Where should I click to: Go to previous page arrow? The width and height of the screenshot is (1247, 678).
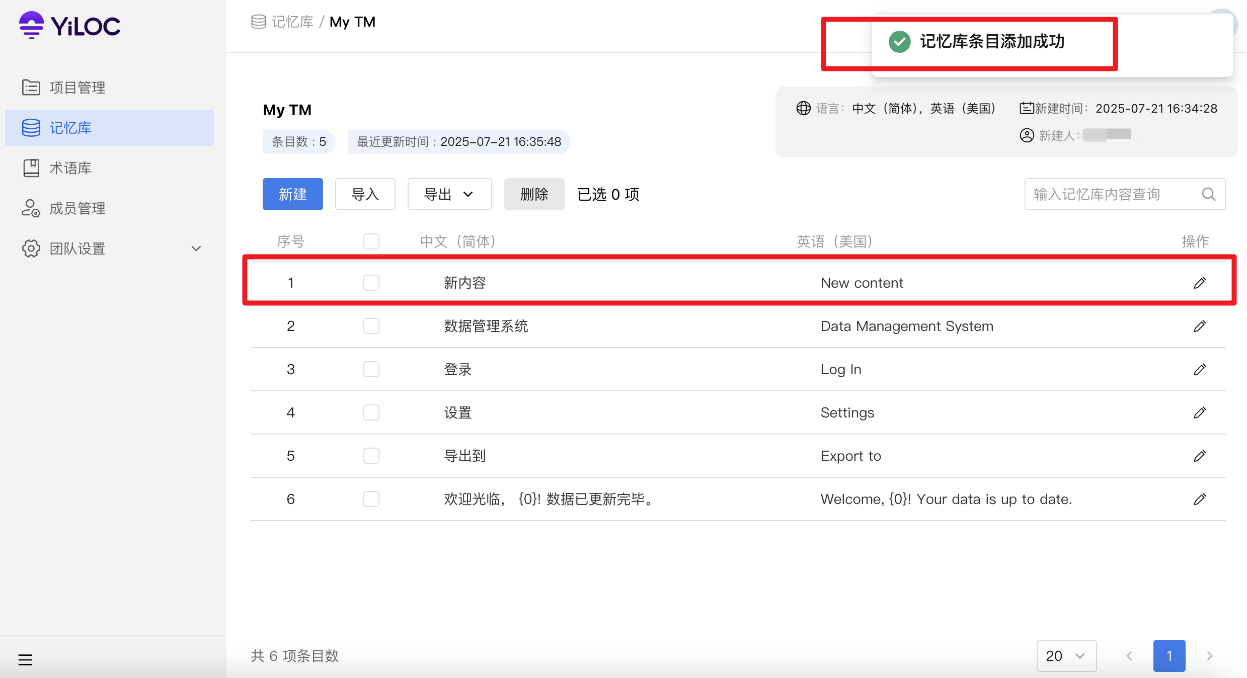(1129, 656)
